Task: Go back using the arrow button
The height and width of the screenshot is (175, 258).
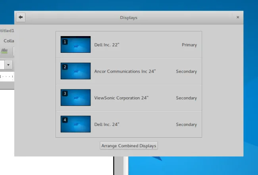Action: tap(21, 17)
